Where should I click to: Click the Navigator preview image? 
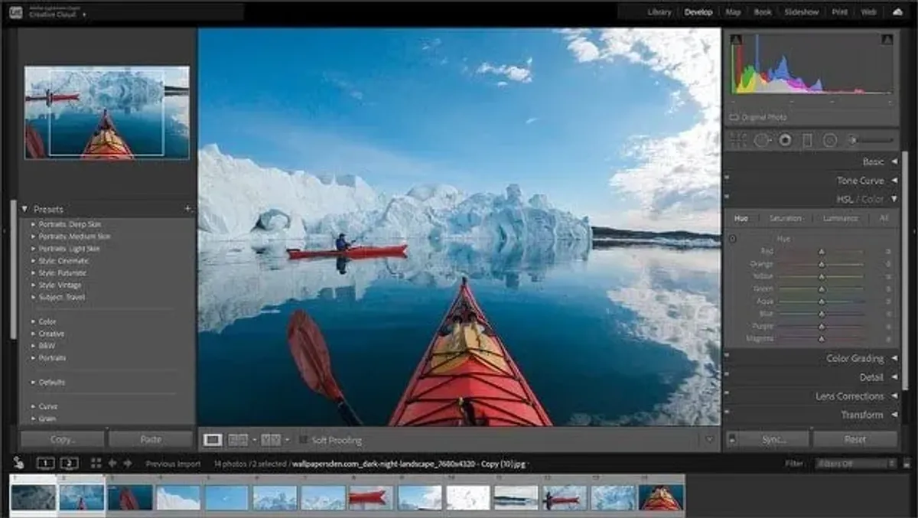click(x=107, y=112)
